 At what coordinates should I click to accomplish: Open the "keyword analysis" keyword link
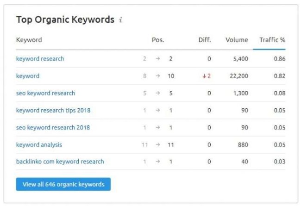coord(39,144)
